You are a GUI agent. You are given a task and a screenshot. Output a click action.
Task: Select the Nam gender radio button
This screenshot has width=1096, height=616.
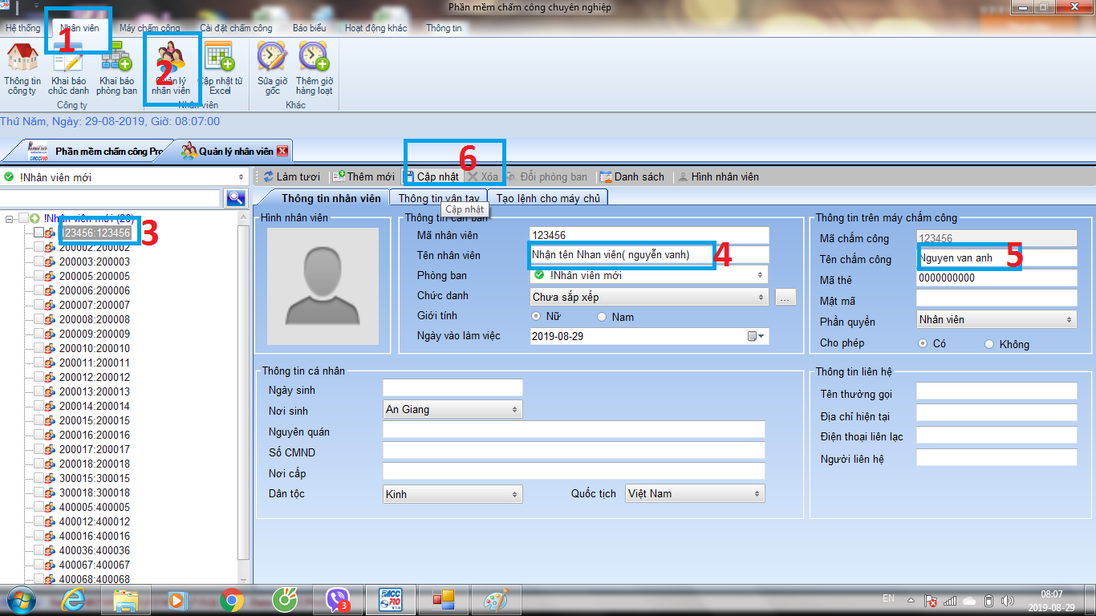pos(602,317)
